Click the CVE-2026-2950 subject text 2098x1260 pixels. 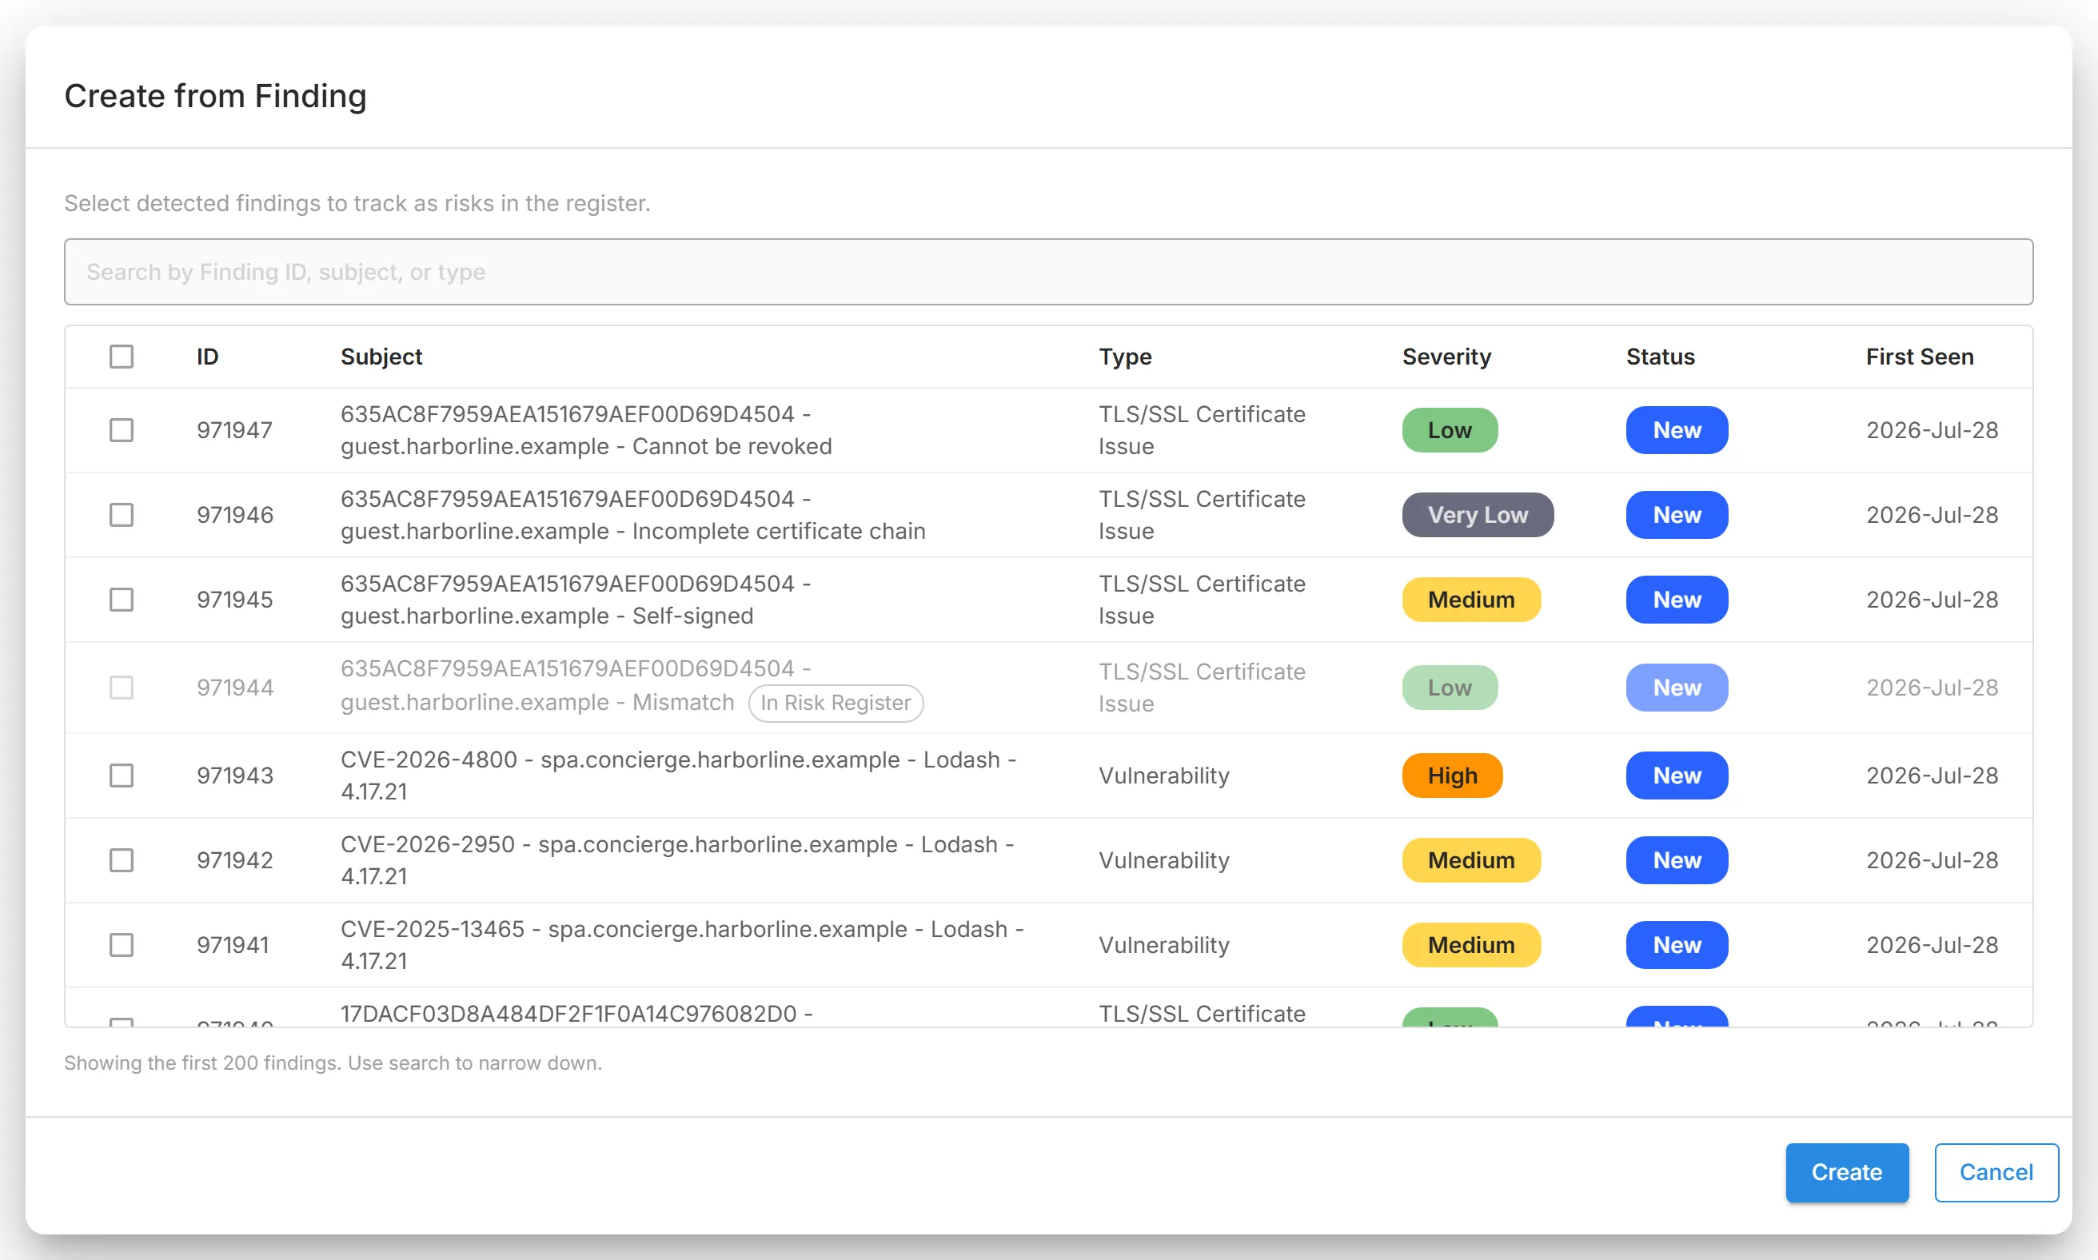click(x=677, y=860)
